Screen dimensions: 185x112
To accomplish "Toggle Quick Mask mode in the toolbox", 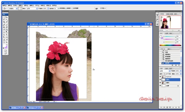I will pyautogui.click(x=6, y=50).
